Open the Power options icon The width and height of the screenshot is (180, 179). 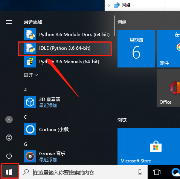click(x=9, y=156)
